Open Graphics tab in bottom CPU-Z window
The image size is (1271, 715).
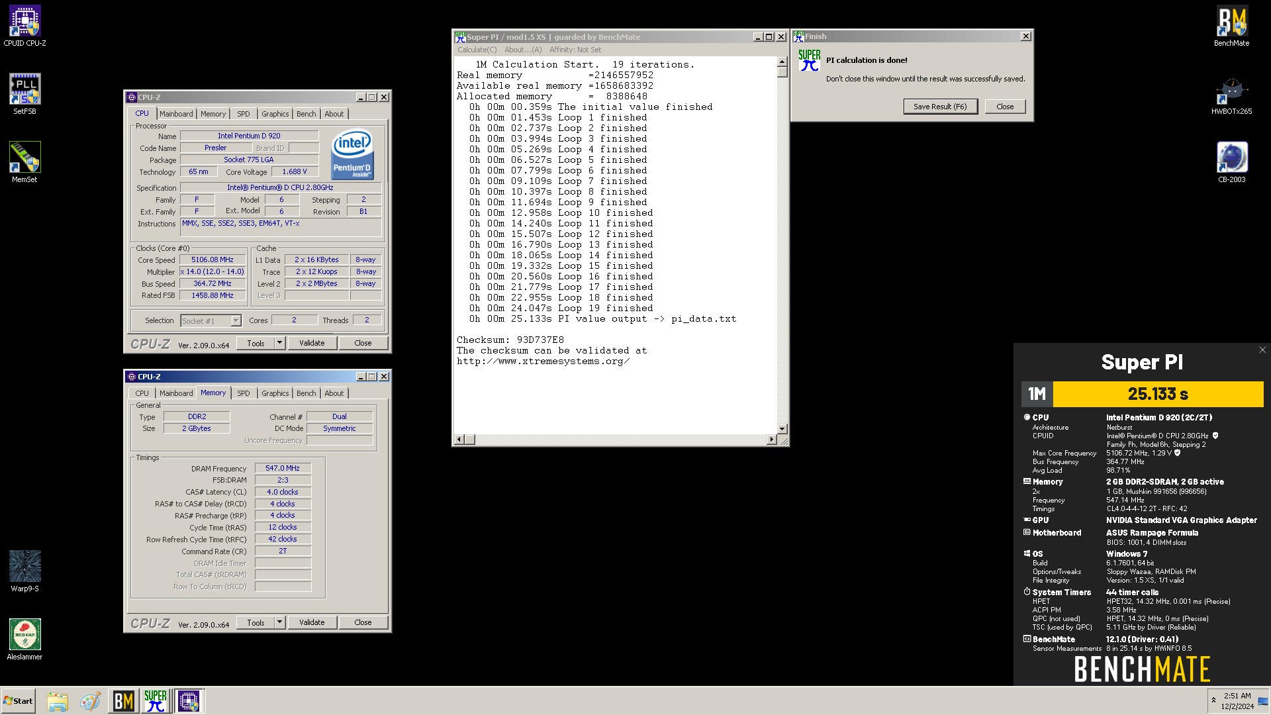pos(275,393)
